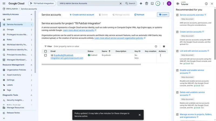
Task: Open the main navigation hamburger menu
Action: click(x=4, y=3)
